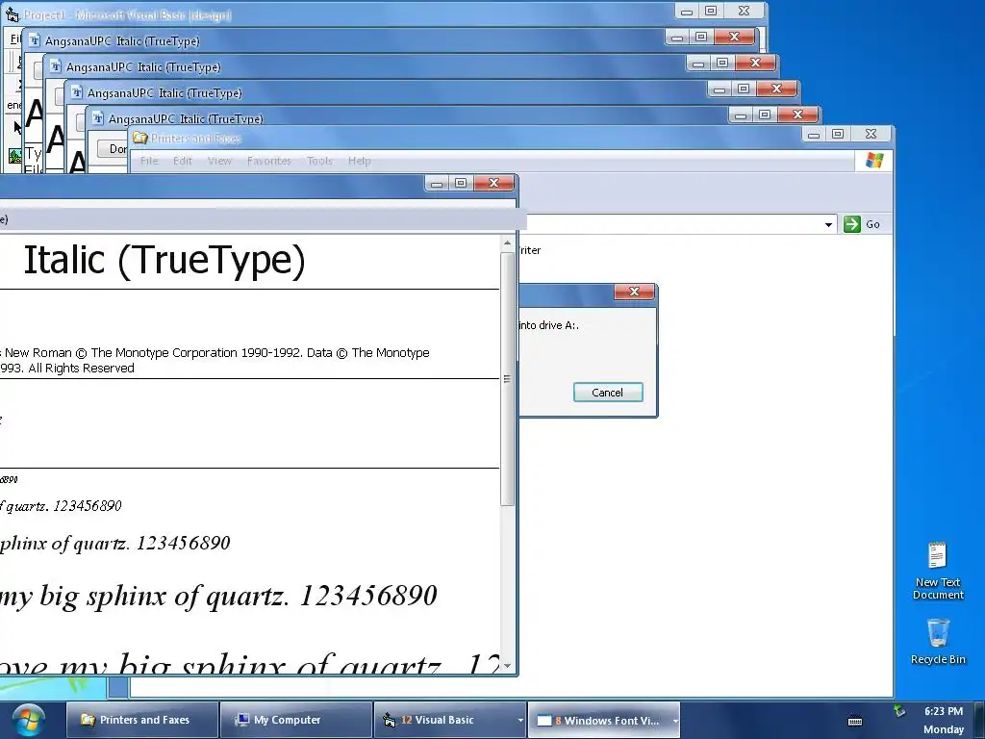985x739 pixels.
Task: Click the 'Italic (TrueType)' heading text
Action: tap(164, 260)
